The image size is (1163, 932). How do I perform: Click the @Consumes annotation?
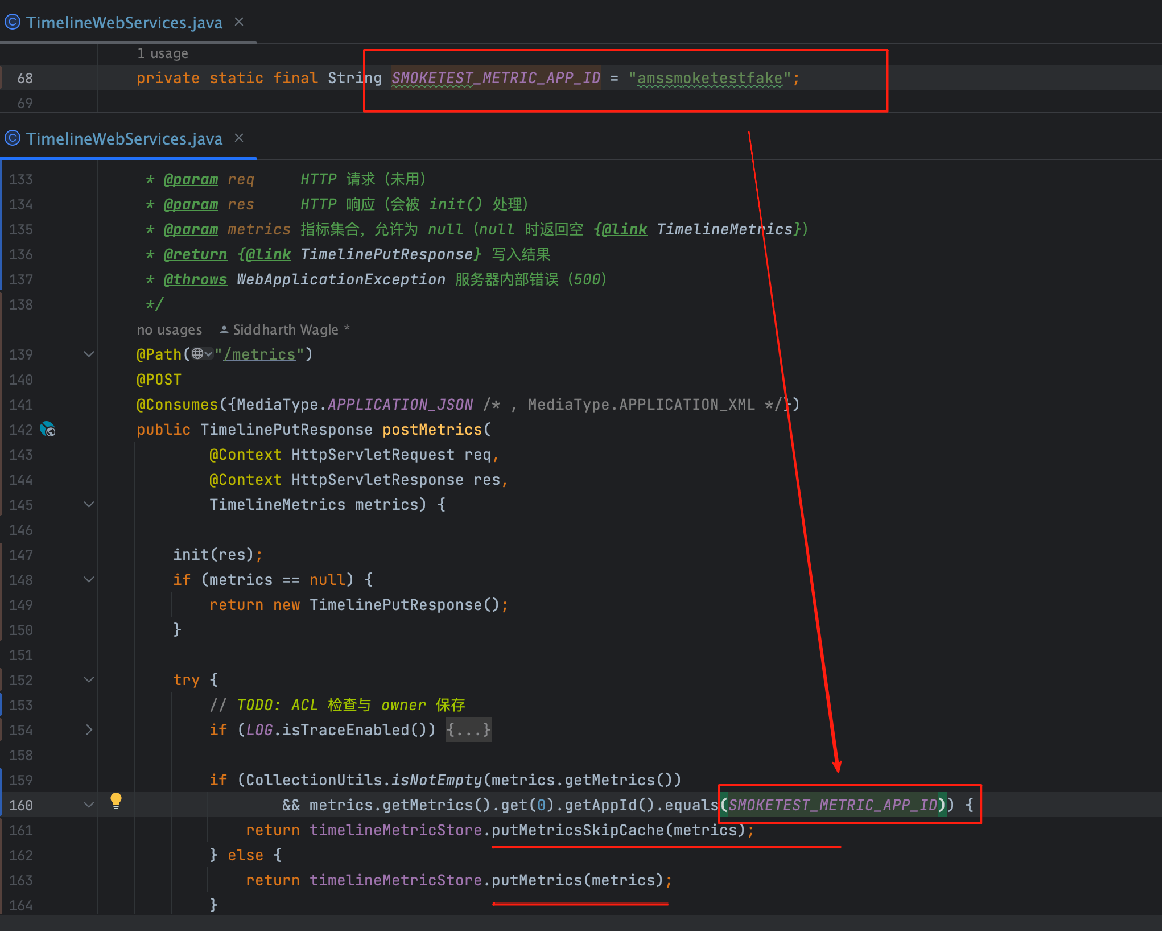pyautogui.click(x=178, y=405)
